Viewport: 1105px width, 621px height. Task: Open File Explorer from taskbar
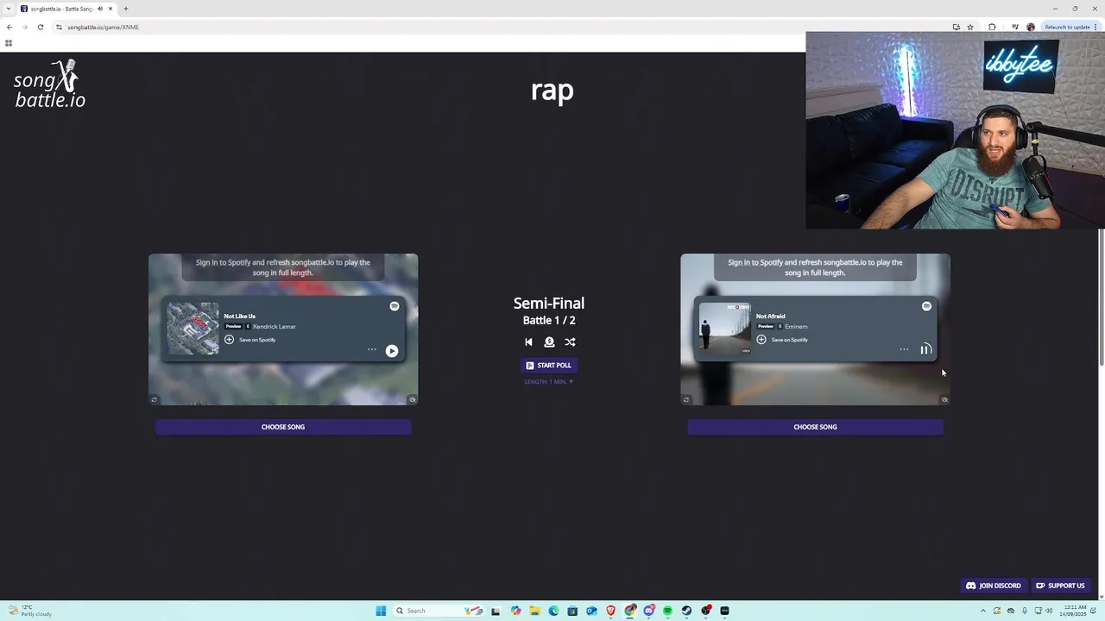534,611
